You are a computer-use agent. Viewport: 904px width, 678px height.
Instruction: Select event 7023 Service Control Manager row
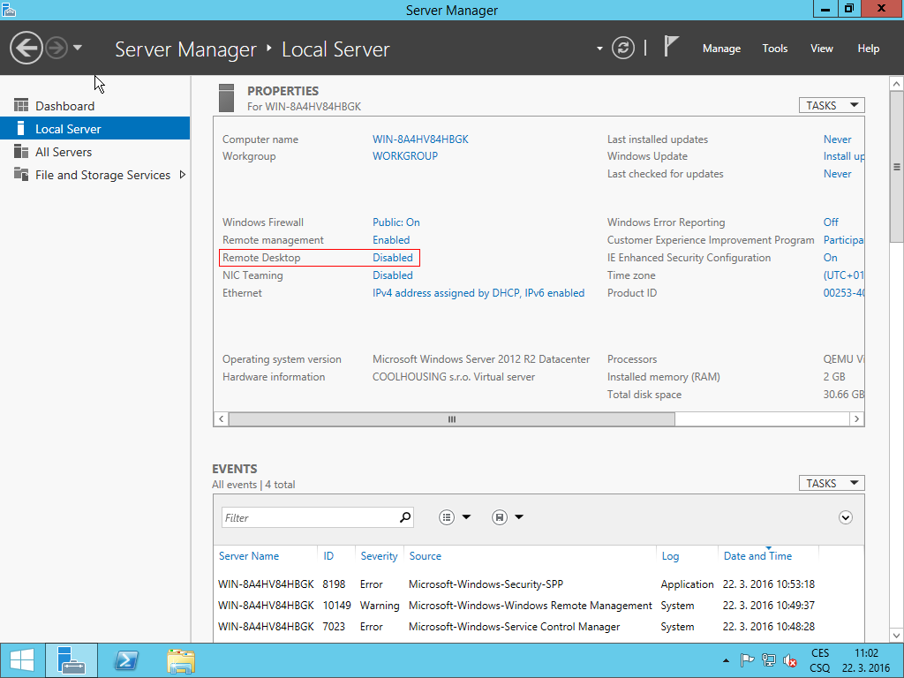click(x=539, y=627)
